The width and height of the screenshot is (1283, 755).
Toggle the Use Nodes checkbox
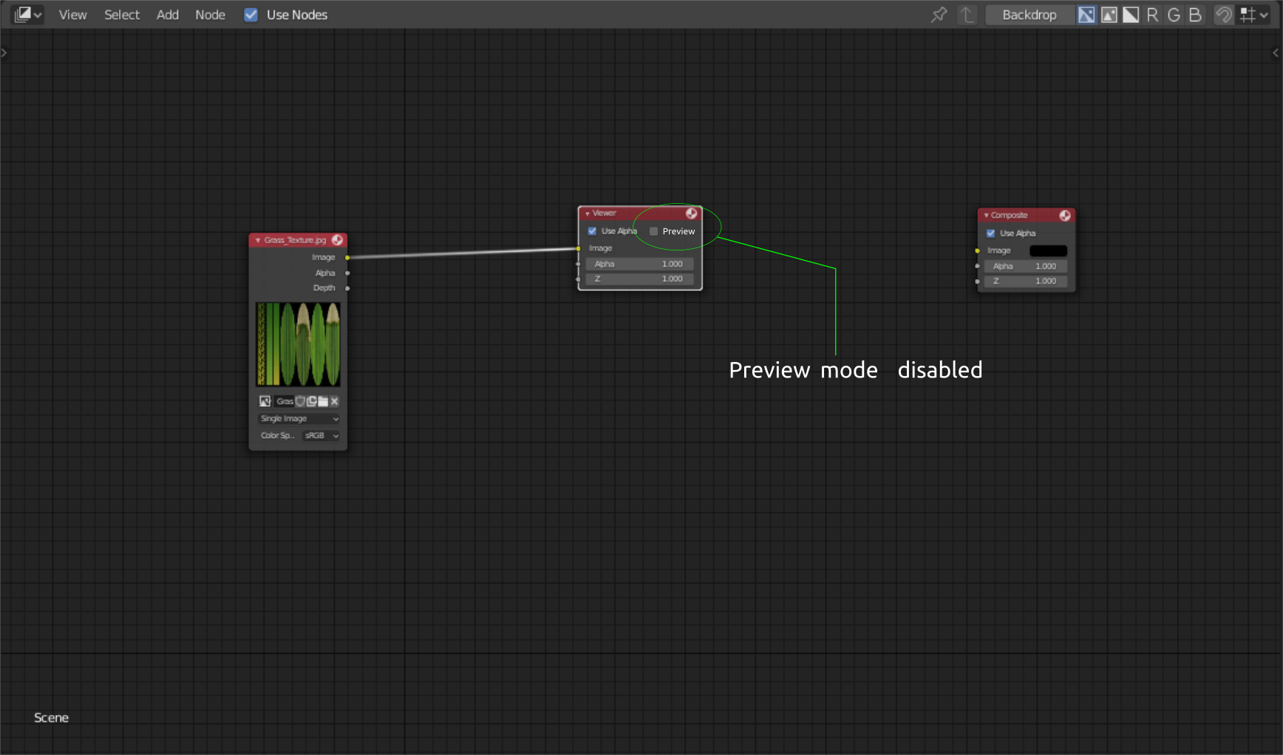[251, 15]
